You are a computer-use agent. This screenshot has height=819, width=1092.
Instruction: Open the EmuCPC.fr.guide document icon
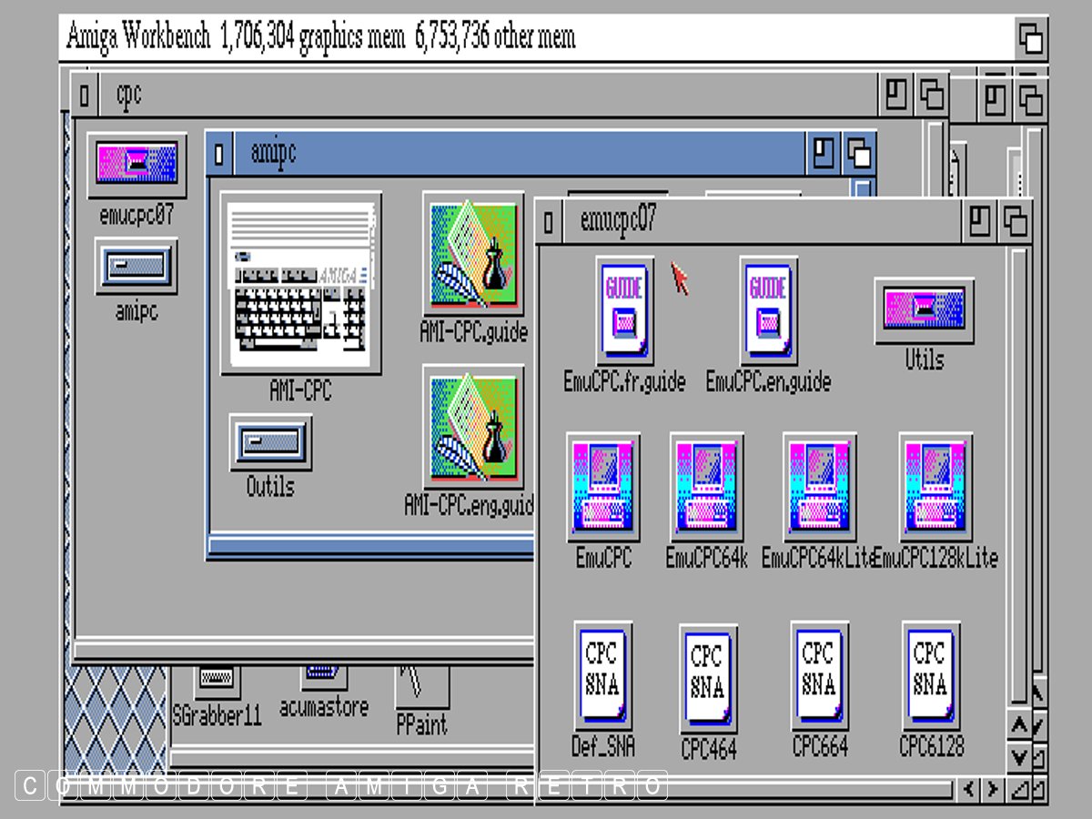click(624, 311)
